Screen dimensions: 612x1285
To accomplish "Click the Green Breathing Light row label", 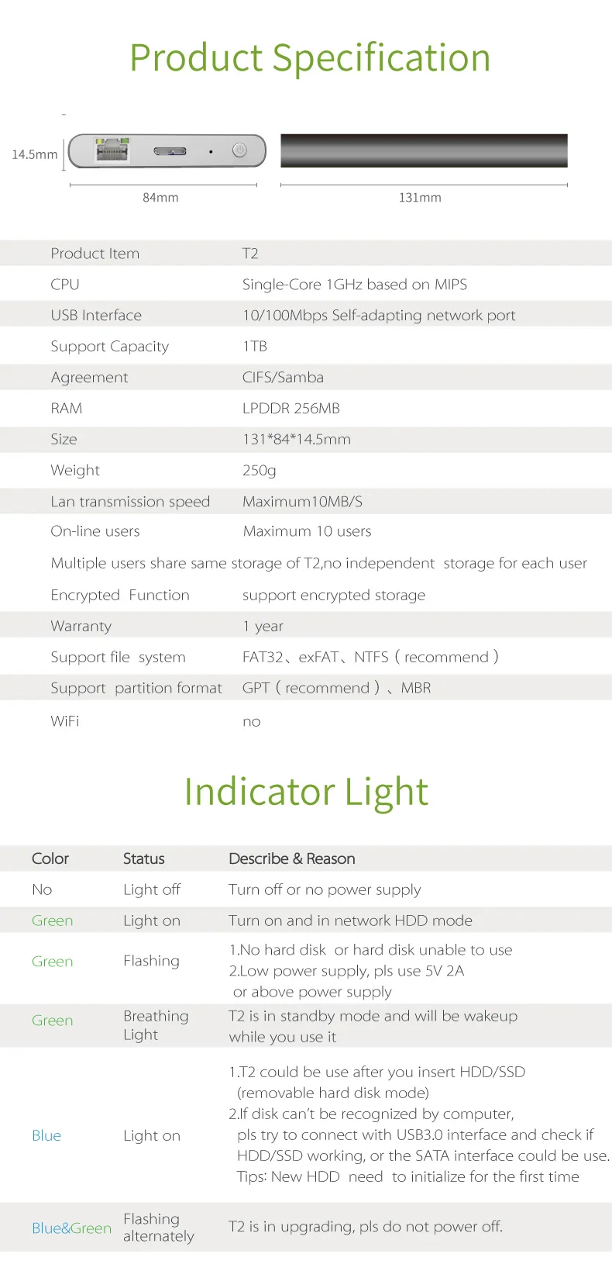I will [x=53, y=1021].
